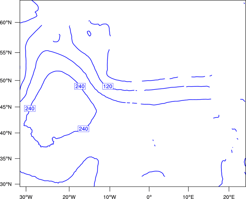Click the 30°N latitude axis label

click(x=6, y=184)
